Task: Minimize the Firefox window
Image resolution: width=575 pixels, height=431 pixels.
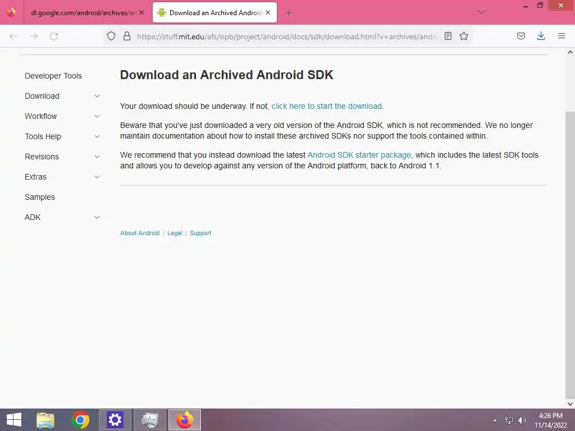Action: [x=526, y=6]
